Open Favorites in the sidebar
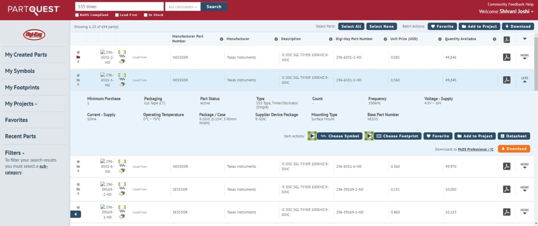The image size is (538, 226). [x=16, y=120]
